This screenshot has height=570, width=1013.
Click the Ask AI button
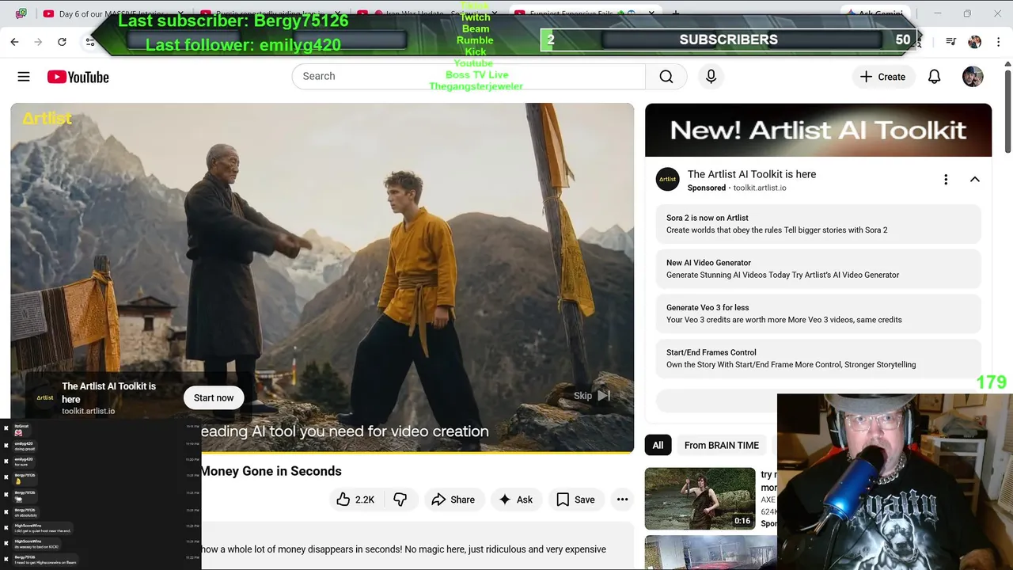pyautogui.click(x=515, y=500)
